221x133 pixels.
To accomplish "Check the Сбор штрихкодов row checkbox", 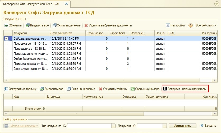I will [7, 69].
